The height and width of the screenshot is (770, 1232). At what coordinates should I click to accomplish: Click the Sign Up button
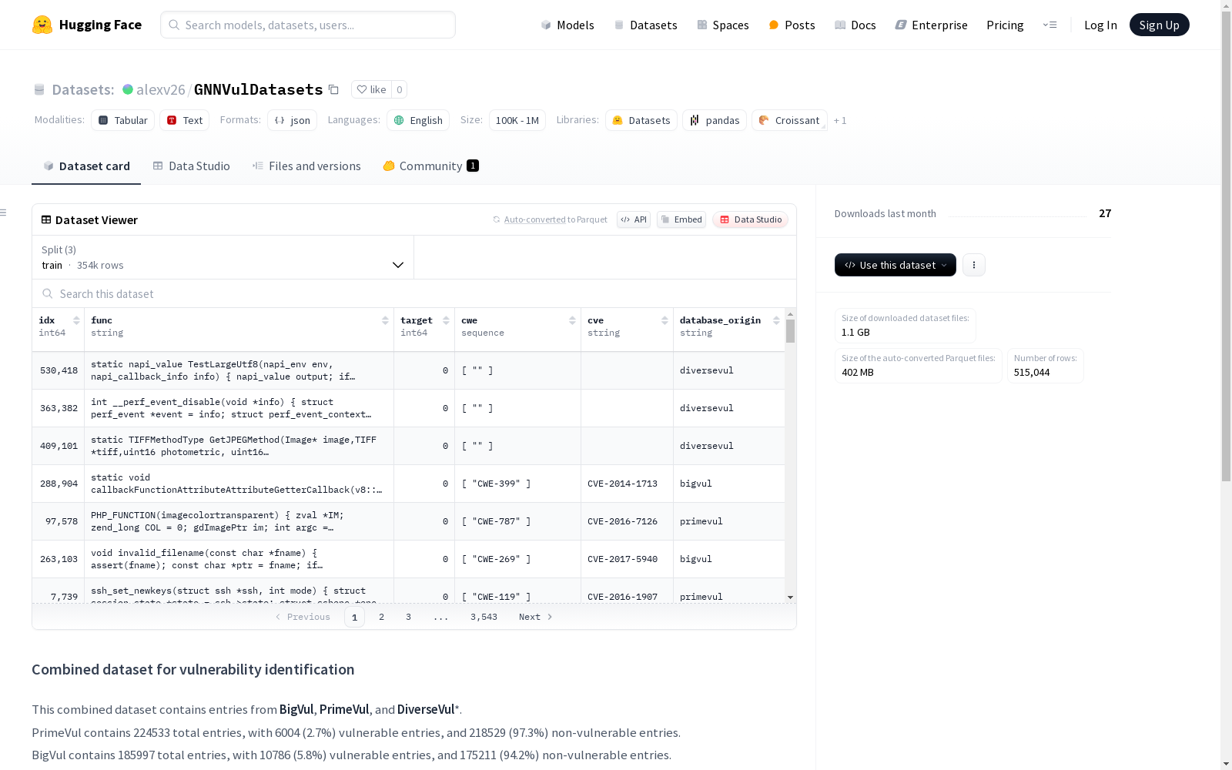(1159, 25)
